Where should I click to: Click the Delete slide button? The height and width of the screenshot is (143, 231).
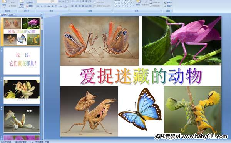[x=29, y=6]
